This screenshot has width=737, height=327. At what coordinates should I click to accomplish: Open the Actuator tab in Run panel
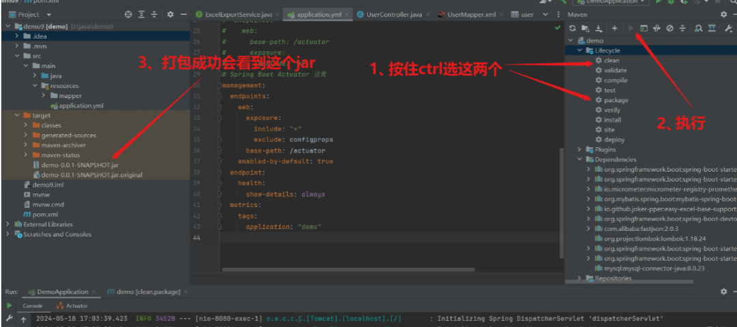click(72, 306)
